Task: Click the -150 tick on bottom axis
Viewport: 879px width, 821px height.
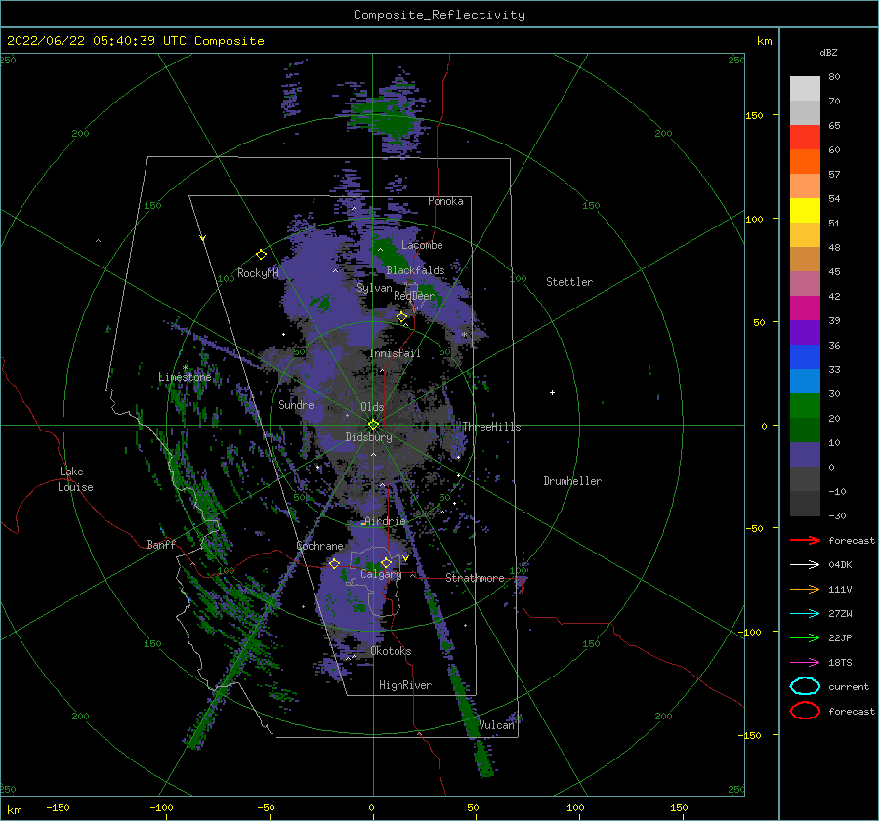Action: (58, 807)
